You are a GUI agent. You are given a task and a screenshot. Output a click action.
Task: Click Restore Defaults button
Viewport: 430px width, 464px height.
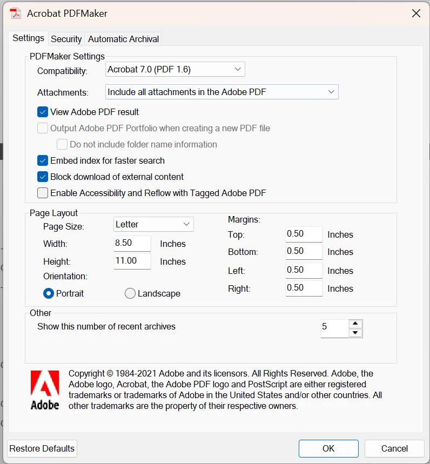(x=42, y=448)
